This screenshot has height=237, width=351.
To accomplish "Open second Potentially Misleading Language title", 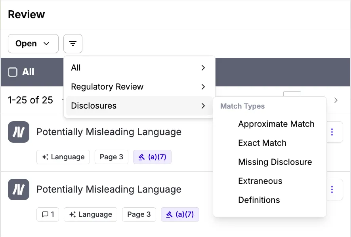I will point(109,189).
